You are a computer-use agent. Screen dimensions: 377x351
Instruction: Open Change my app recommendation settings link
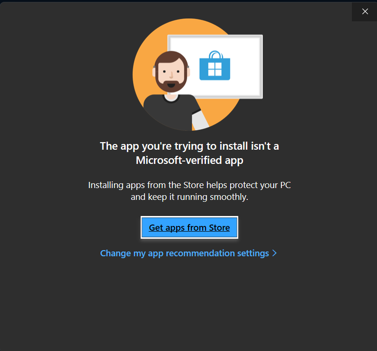pos(184,253)
